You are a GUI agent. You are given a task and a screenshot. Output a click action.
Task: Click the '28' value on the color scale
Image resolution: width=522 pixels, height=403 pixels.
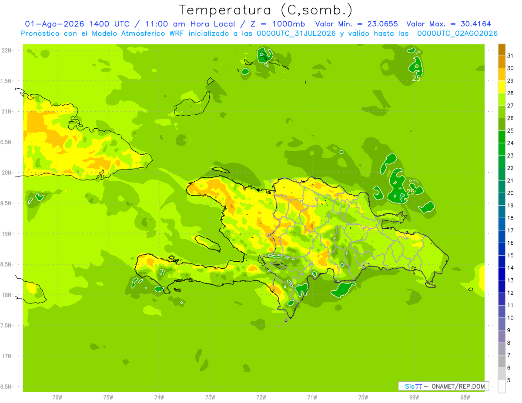[x=511, y=93]
